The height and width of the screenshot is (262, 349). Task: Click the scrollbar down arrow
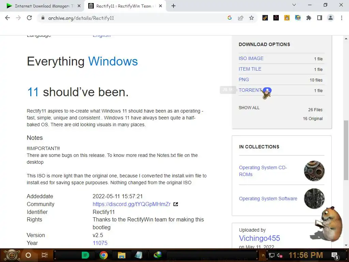(x=346, y=246)
